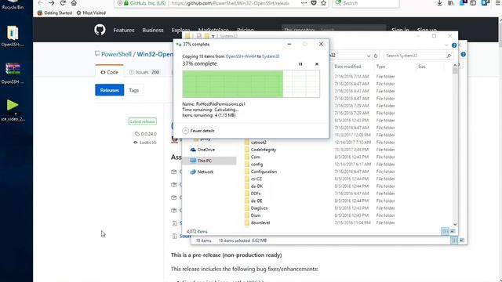Select the Configuration folder
Screen dimensions: 502x282
coord(260,172)
